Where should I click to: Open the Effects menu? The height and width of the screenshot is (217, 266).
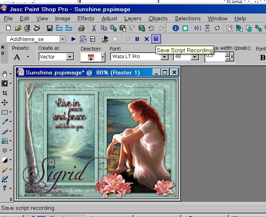coord(86,19)
